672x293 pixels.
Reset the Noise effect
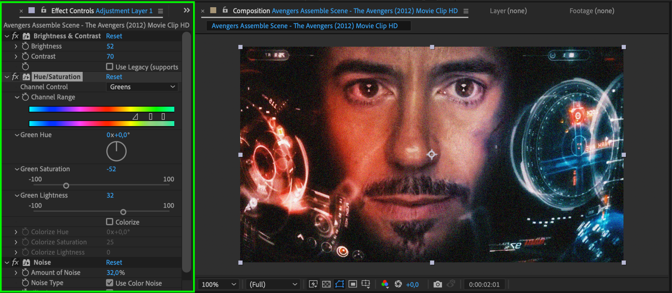[114, 262]
